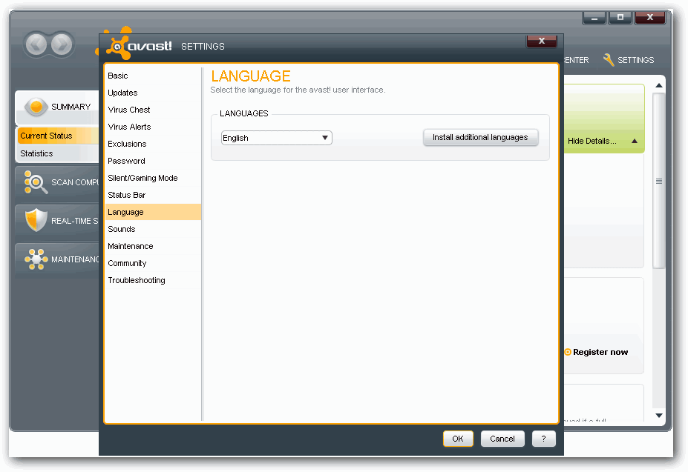Open Sounds settings page
This screenshot has width=688, height=472.
152,229
